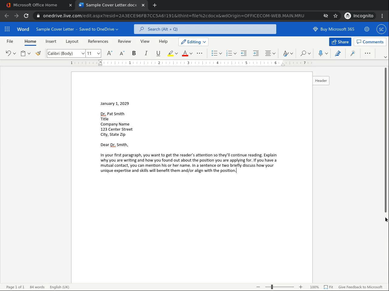Image resolution: width=389 pixels, height=291 pixels.
Task: Toggle bold formatting
Action: click(x=134, y=53)
